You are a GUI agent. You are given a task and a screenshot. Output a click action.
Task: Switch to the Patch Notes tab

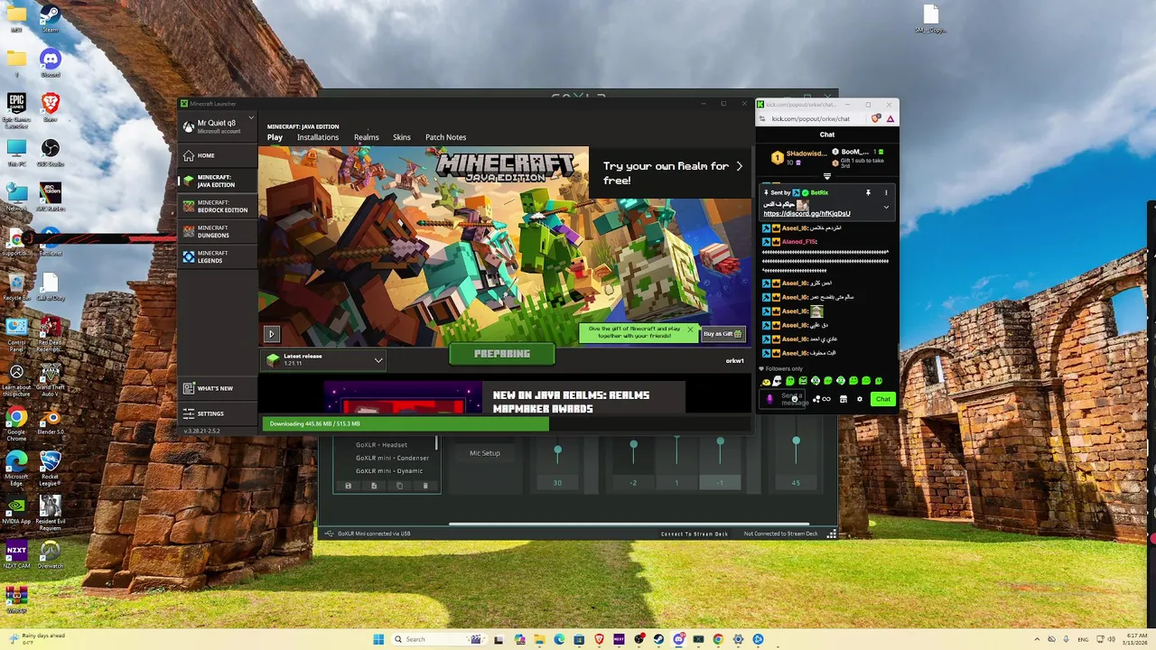pyautogui.click(x=445, y=137)
